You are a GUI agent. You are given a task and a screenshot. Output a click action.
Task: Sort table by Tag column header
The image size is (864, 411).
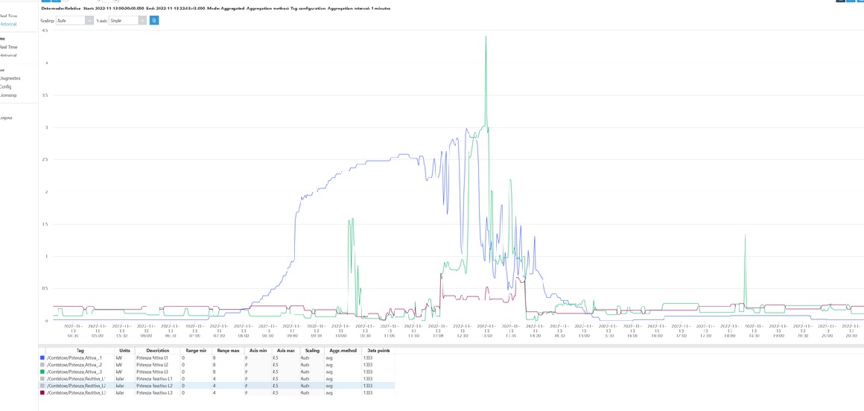pyautogui.click(x=80, y=350)
